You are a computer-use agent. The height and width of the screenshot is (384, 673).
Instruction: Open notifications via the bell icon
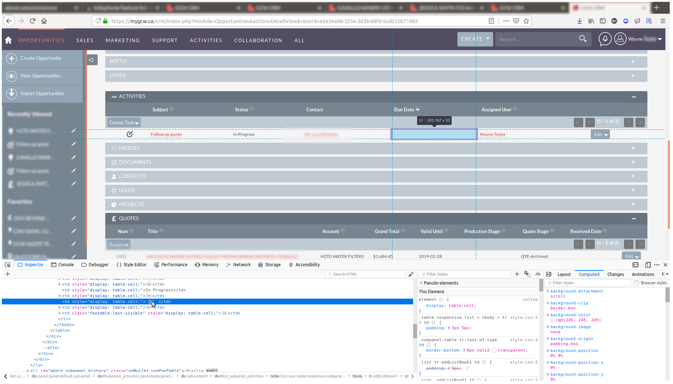605,39
